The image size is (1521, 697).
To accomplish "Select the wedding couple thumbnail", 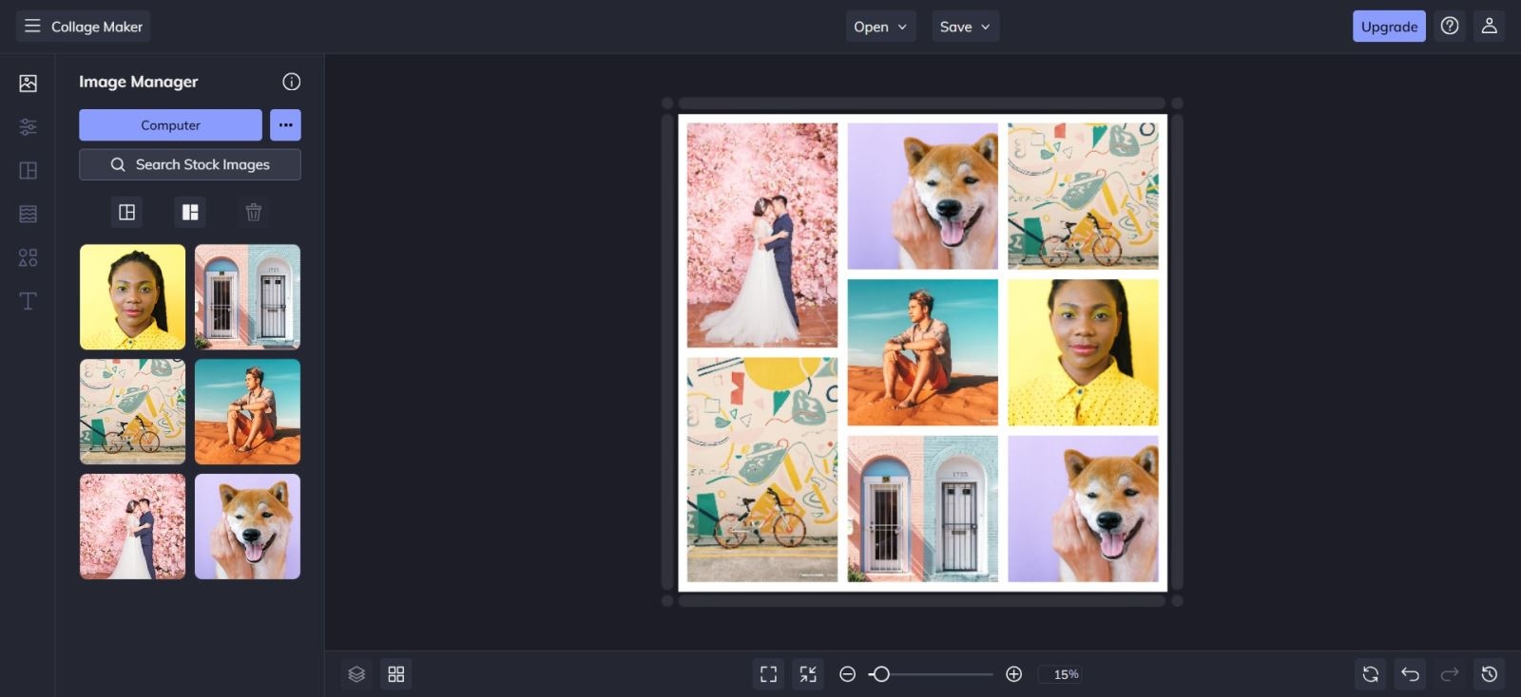I will (x=132, y=527).
